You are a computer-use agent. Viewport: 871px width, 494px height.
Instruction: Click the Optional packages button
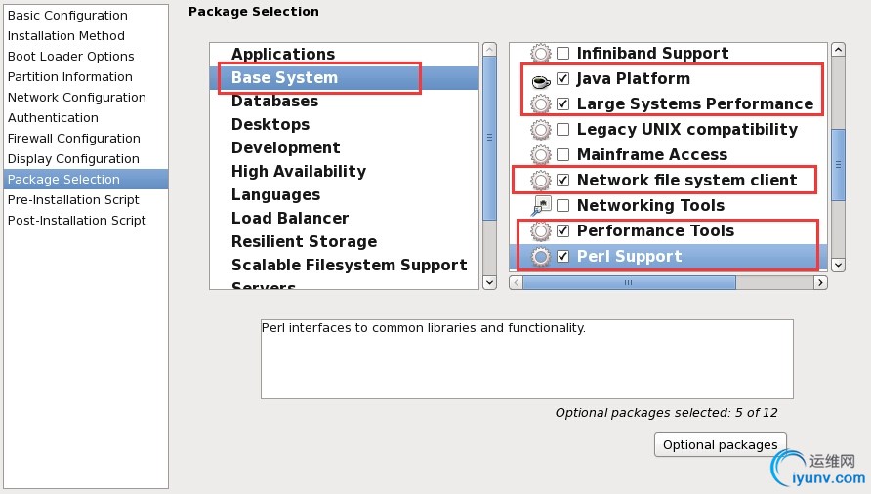coord(720,444)
